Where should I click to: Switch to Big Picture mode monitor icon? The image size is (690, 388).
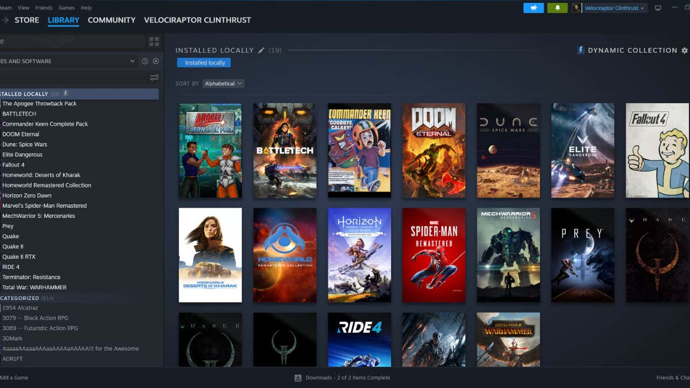point(658,8)
